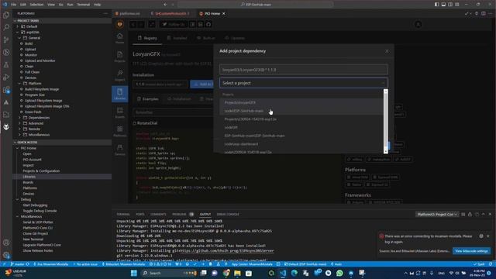
Task: Collapse the Platform folder in Project Tasks
Action: 19,83
